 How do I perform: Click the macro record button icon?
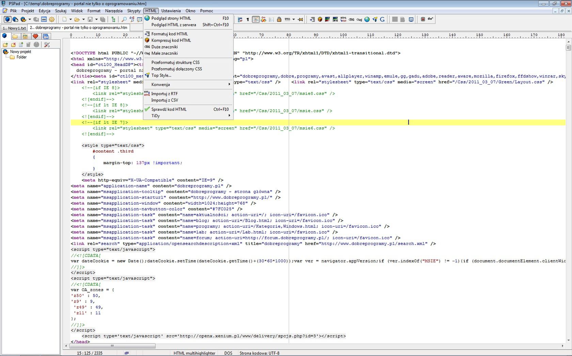tap(423, 19)
